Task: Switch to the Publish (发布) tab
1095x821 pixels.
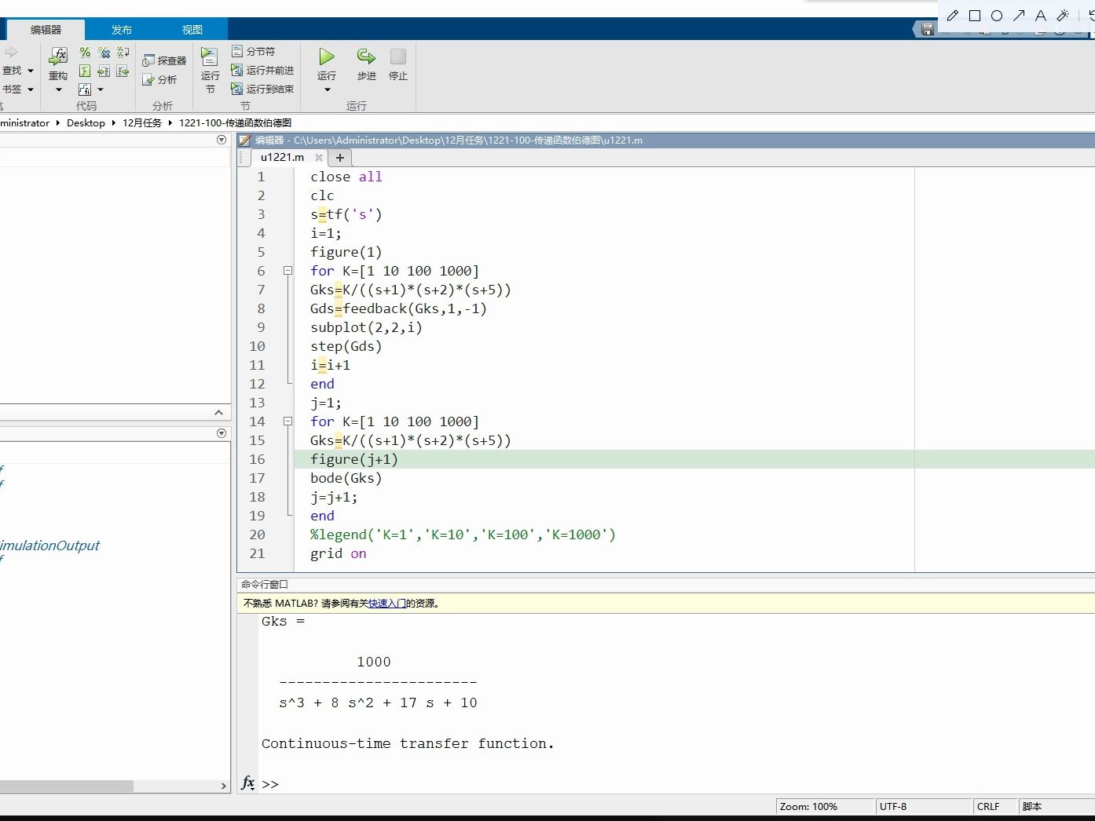Action: (x=122, y=30)
